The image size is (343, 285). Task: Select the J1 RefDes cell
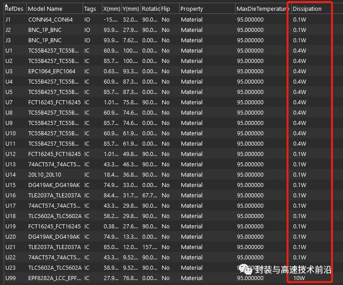(x=8, y=20)
